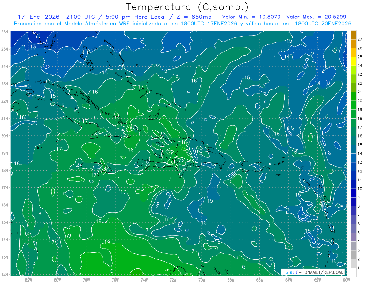Click the 'Valor Max. = 20.5299' readout
The image size is (368, 284).
coord(316,17)
